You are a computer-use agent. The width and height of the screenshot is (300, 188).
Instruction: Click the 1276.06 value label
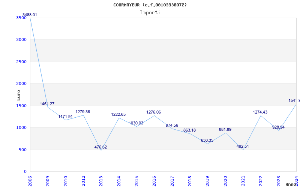tap(153, 112)
